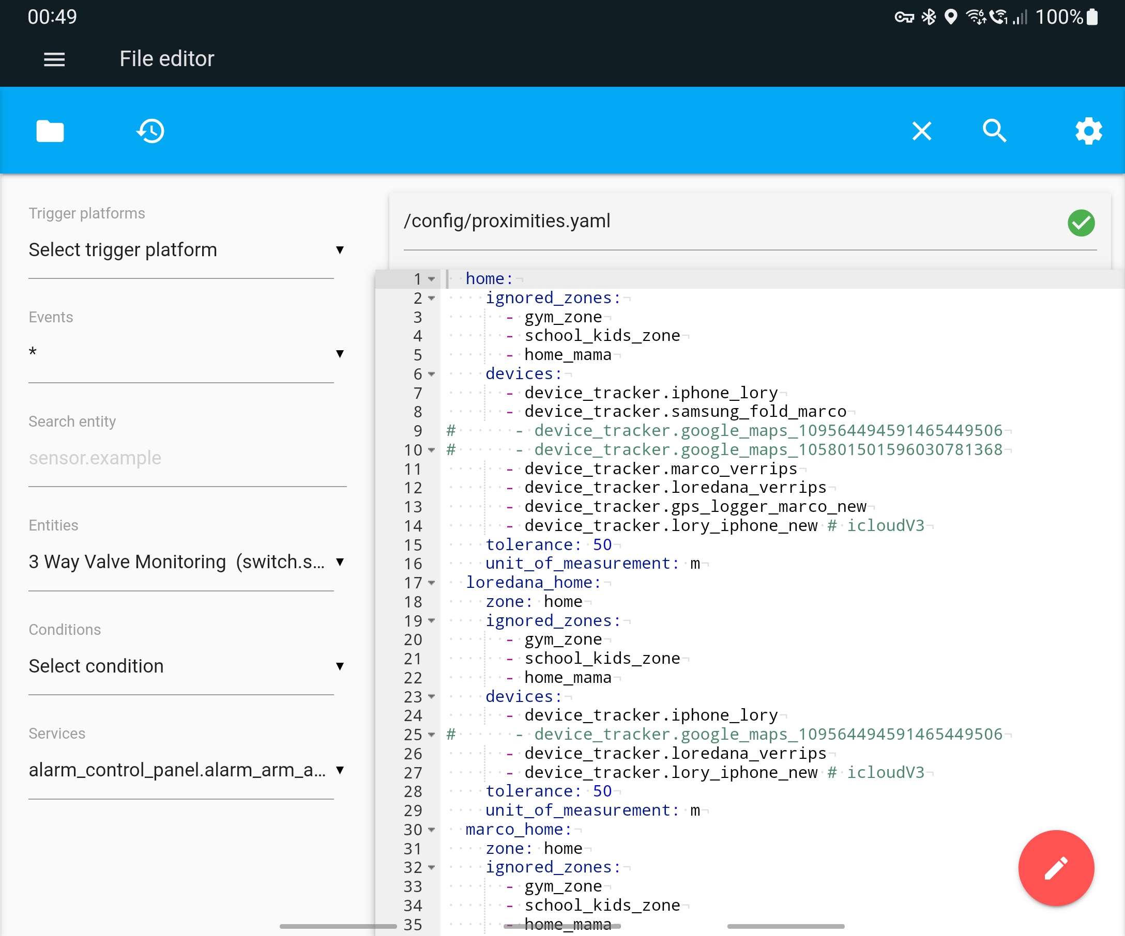This screenshot has height=936, width=1125.
Task: Place cursor on device_tracker.samsung_fold_marco
Action: pyautogui.click(x=685, y=412)
